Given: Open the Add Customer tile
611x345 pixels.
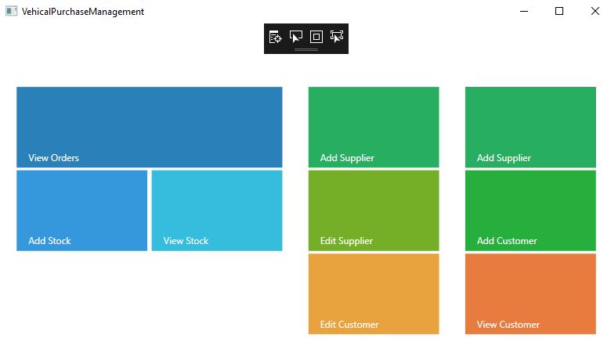Looking at the screenshot, I should click(x=530, y=210).
